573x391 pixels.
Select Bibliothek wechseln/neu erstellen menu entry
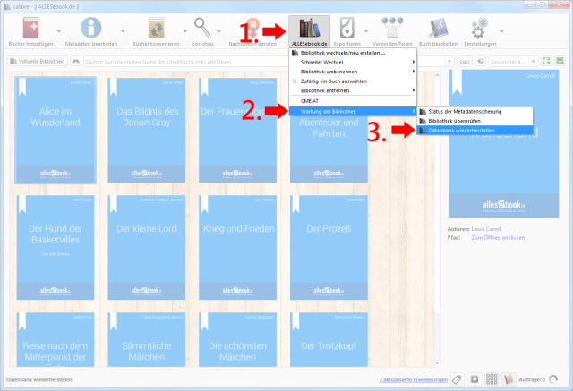point(353,53)
